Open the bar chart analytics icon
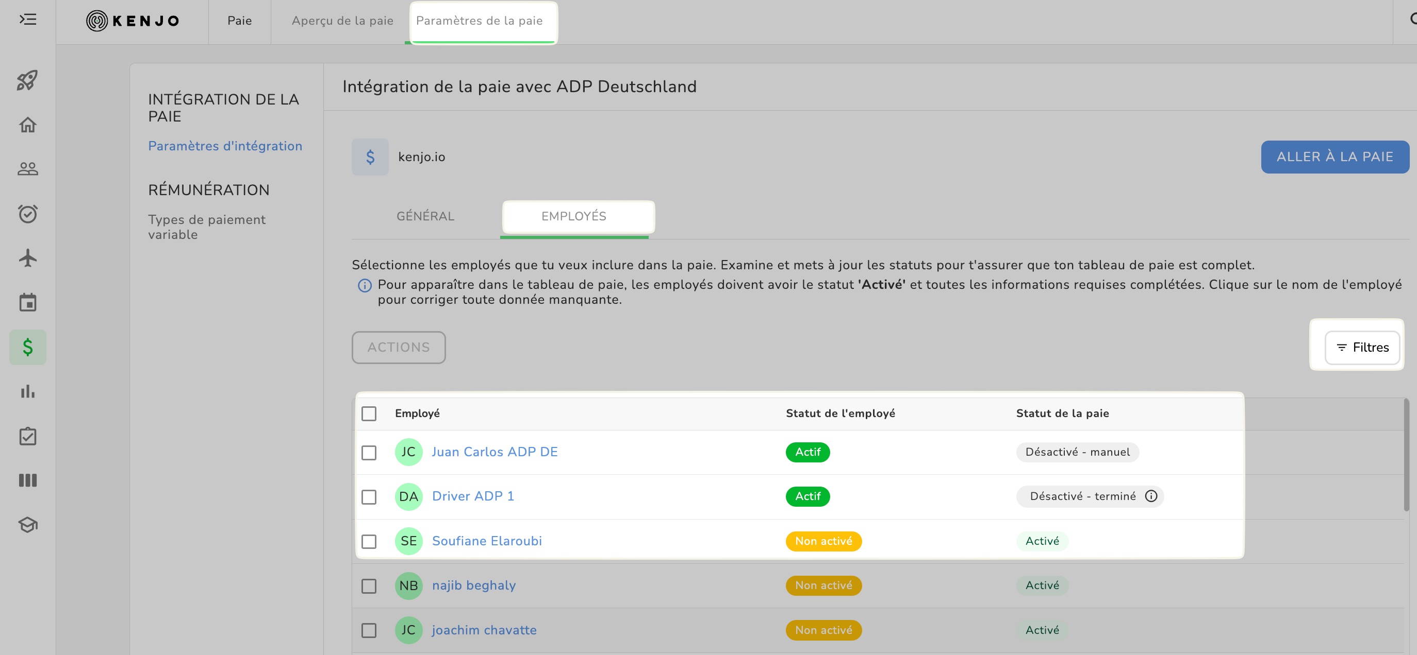 [27, 391]
